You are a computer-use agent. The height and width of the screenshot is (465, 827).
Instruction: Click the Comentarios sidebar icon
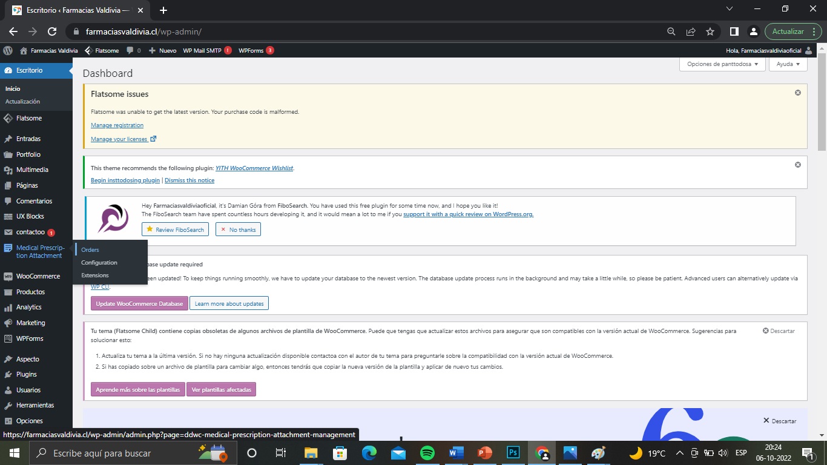(x=8, y=201)
